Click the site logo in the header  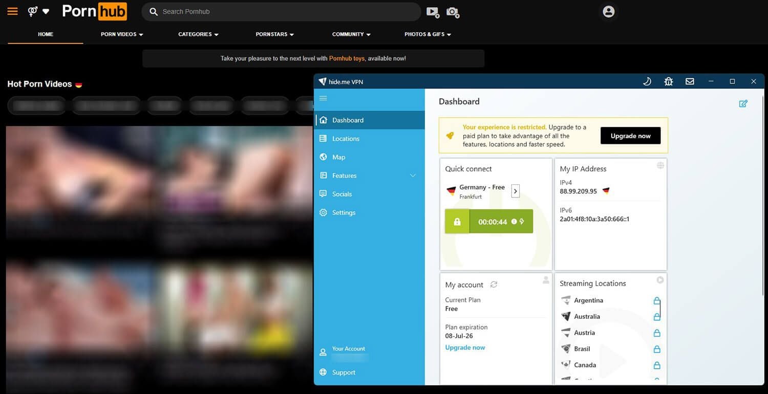click(x=94, y=11)
